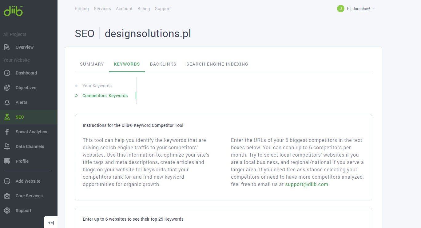Screen dimensions: 421x228
Task: Click 'Enter up to 6 websites' heading text
Action: click(x=133, y=219)
